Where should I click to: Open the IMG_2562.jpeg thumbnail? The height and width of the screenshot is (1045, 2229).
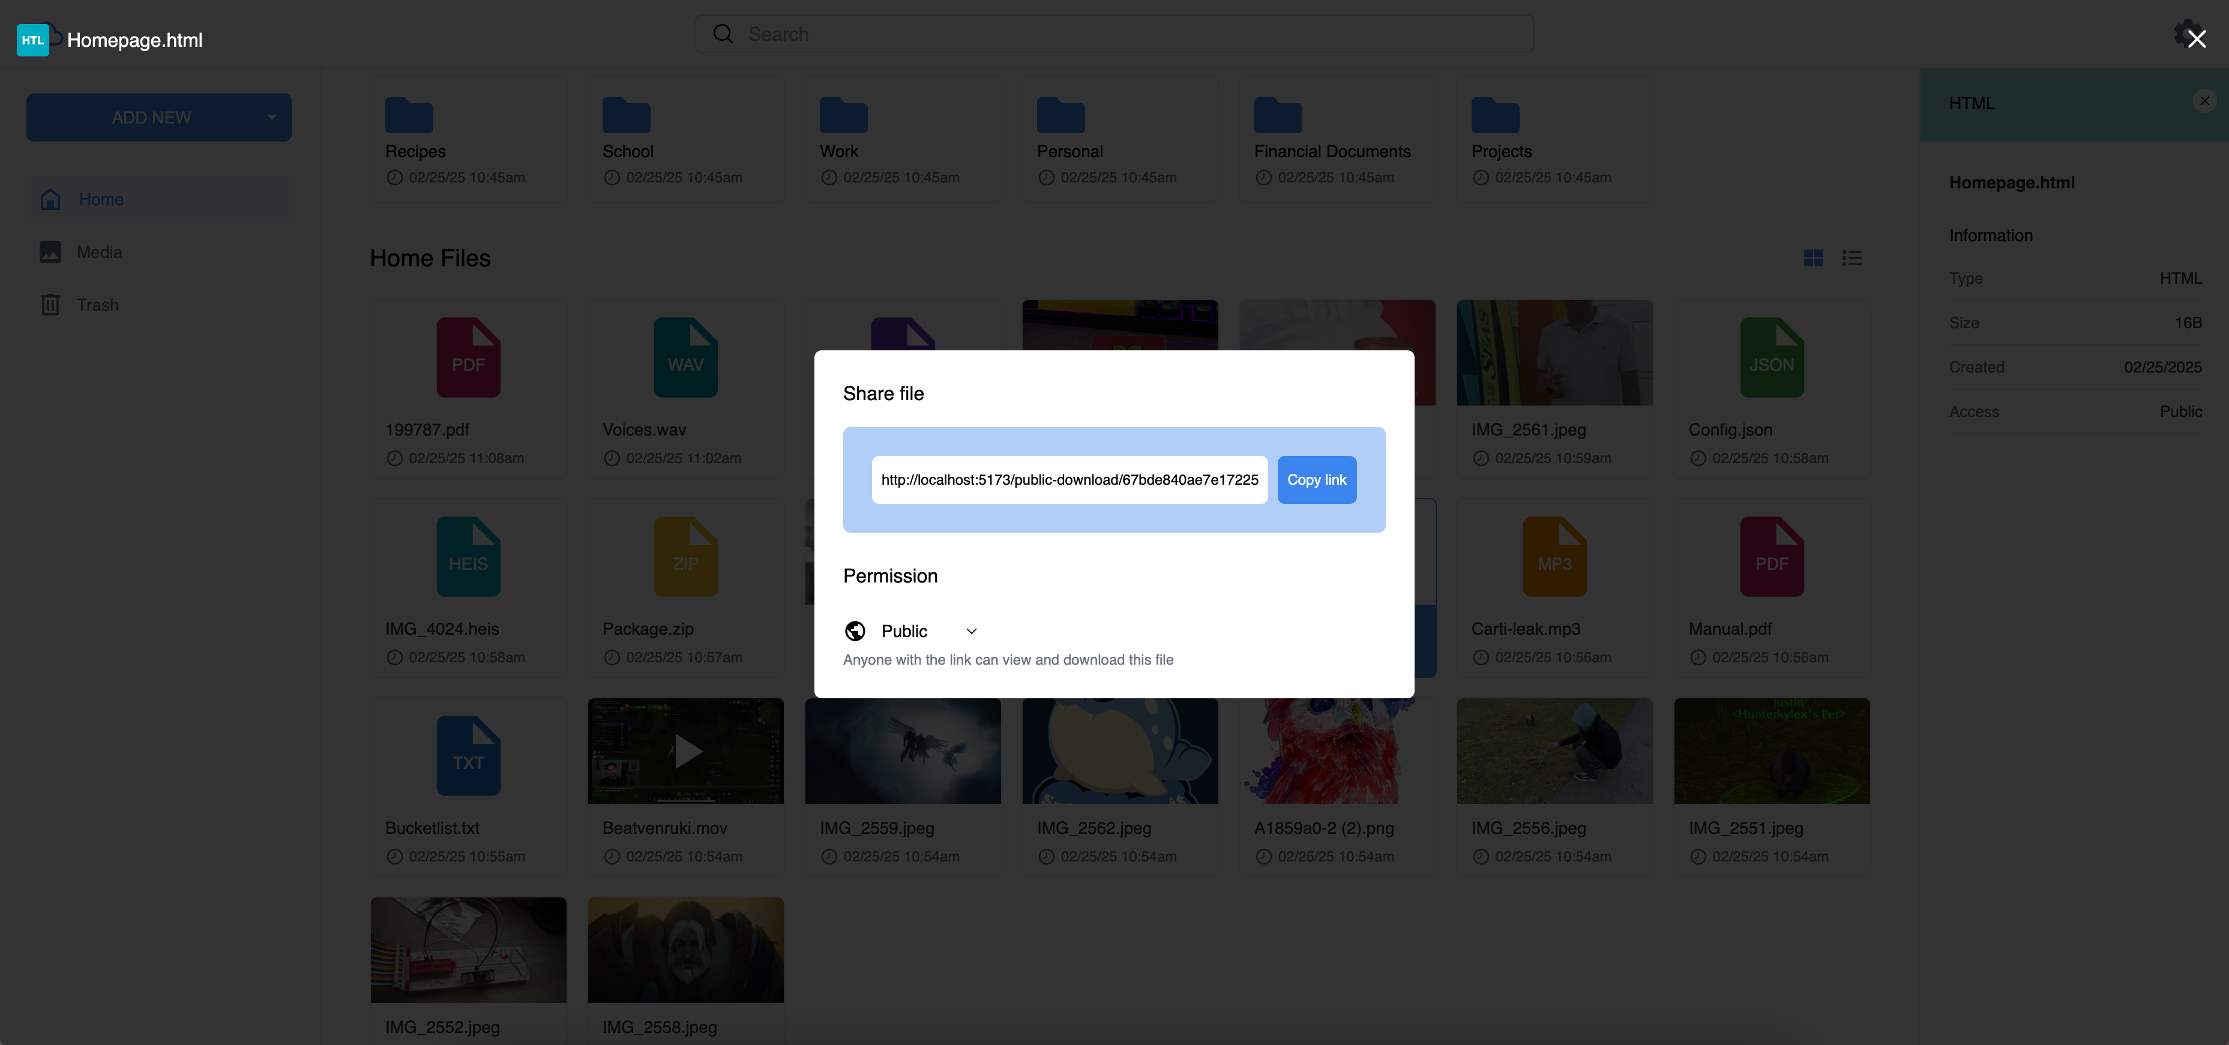pos(1120,751)
